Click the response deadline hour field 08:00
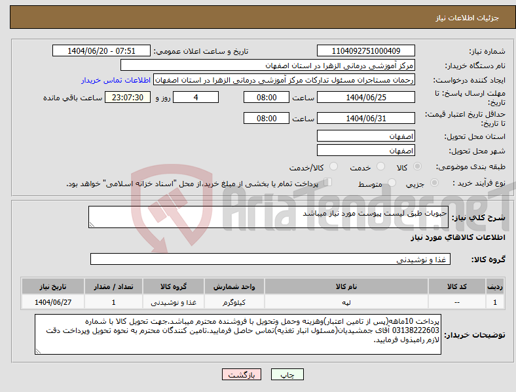 tap(267, 97)
